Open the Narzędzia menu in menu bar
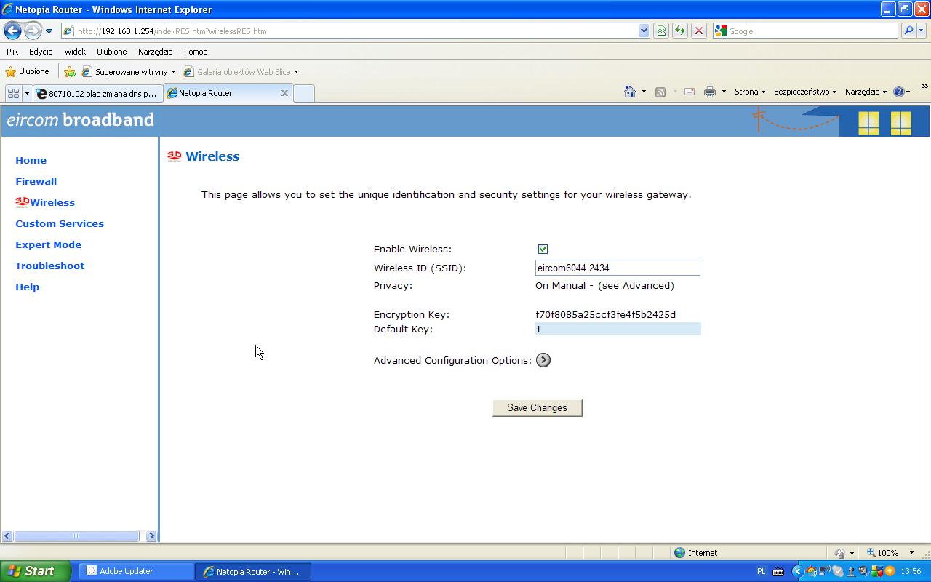The width and height of the screenshot is (931, 582). pos(156,52)
